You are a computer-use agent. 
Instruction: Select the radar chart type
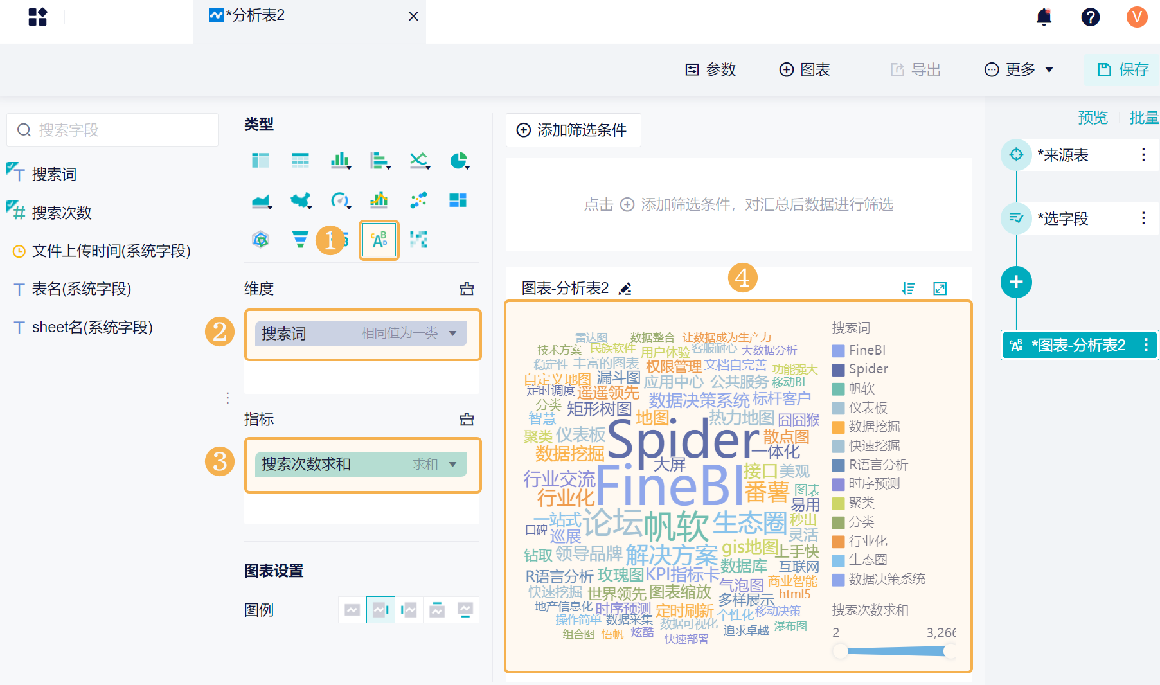[260, 240]
